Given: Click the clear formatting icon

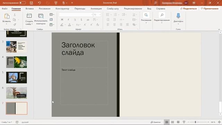Looking at the screenshot, I should click(x=98, y=25).
